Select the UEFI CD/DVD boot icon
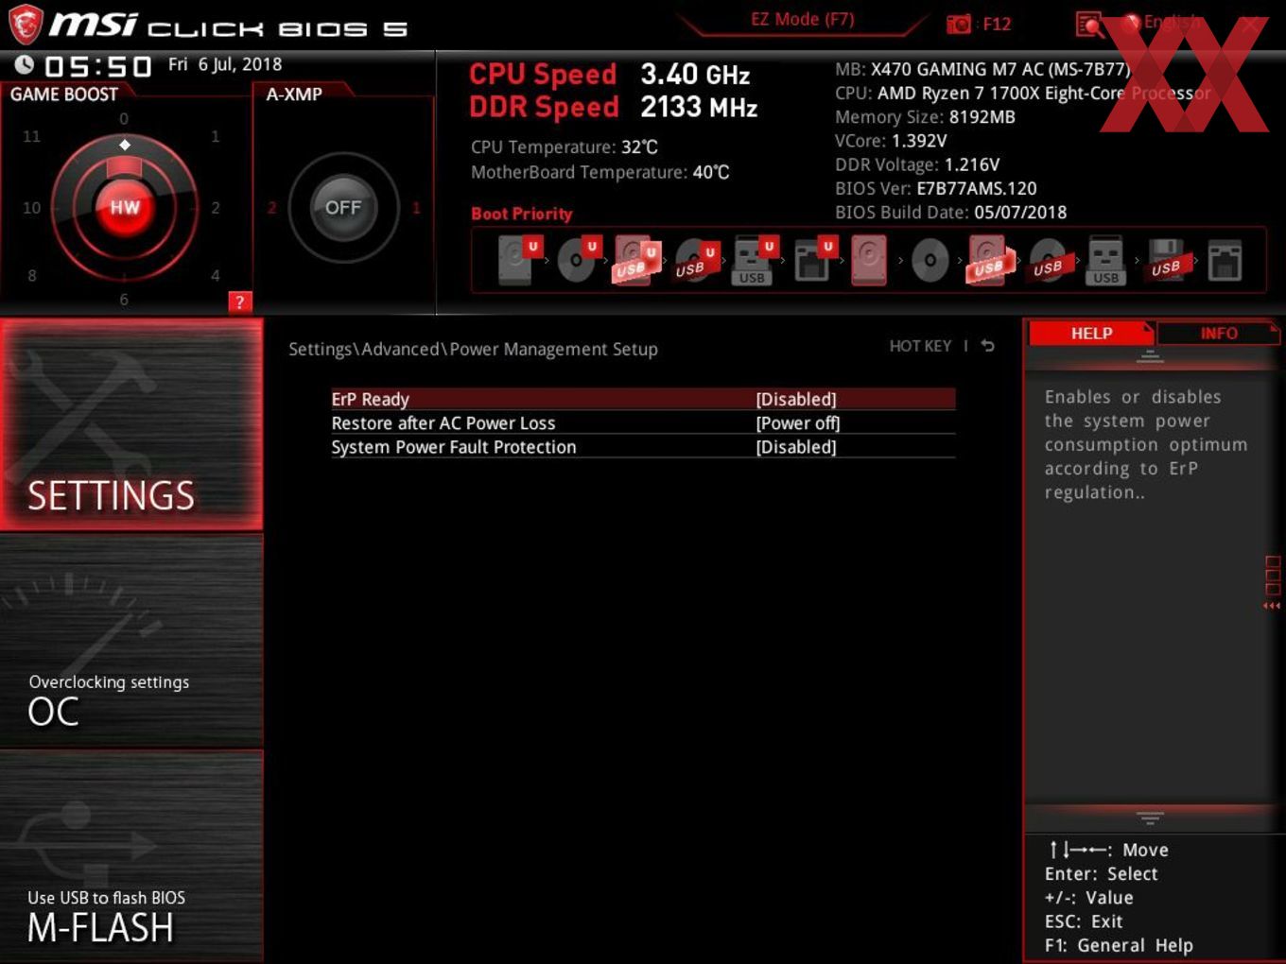This screenshot has width=1286, height=964. tap(578, 260)
